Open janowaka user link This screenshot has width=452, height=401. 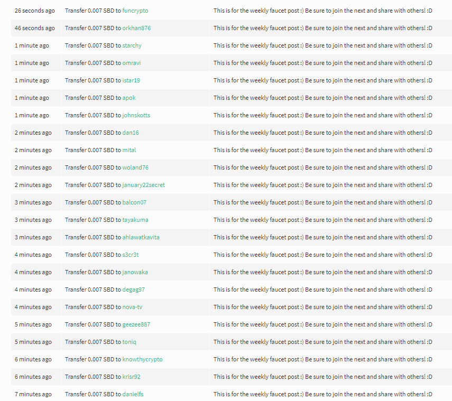tap(135, 272)
